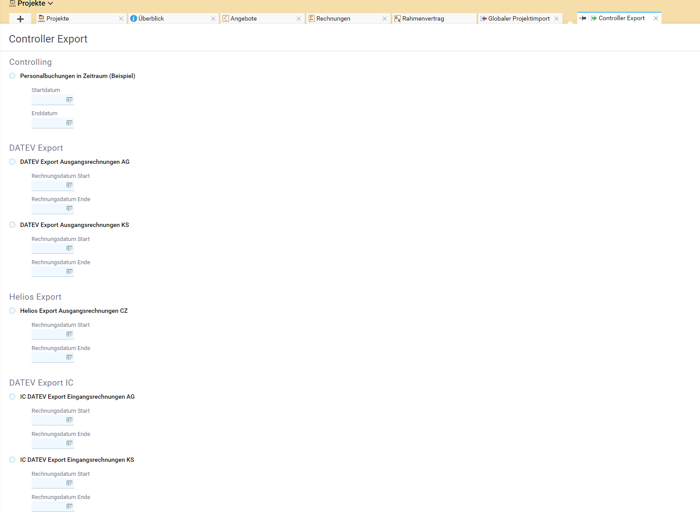Select Helios Export Ausgangsrechnungen CZ option
Screen dimensions: 700x517
pyautogui.click(x=12, y=311)
